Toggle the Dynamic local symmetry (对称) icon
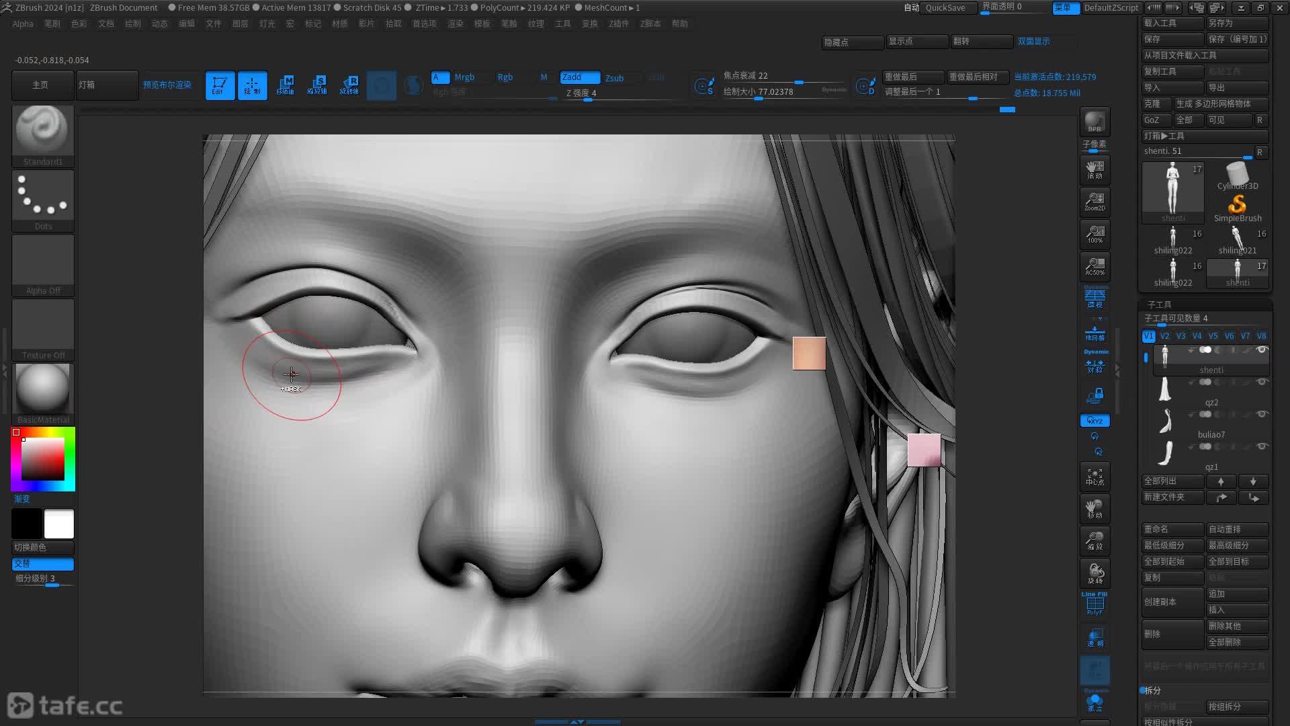Image resolution: width=1290 pixels, height=726 pixels. coord(1094,362)
